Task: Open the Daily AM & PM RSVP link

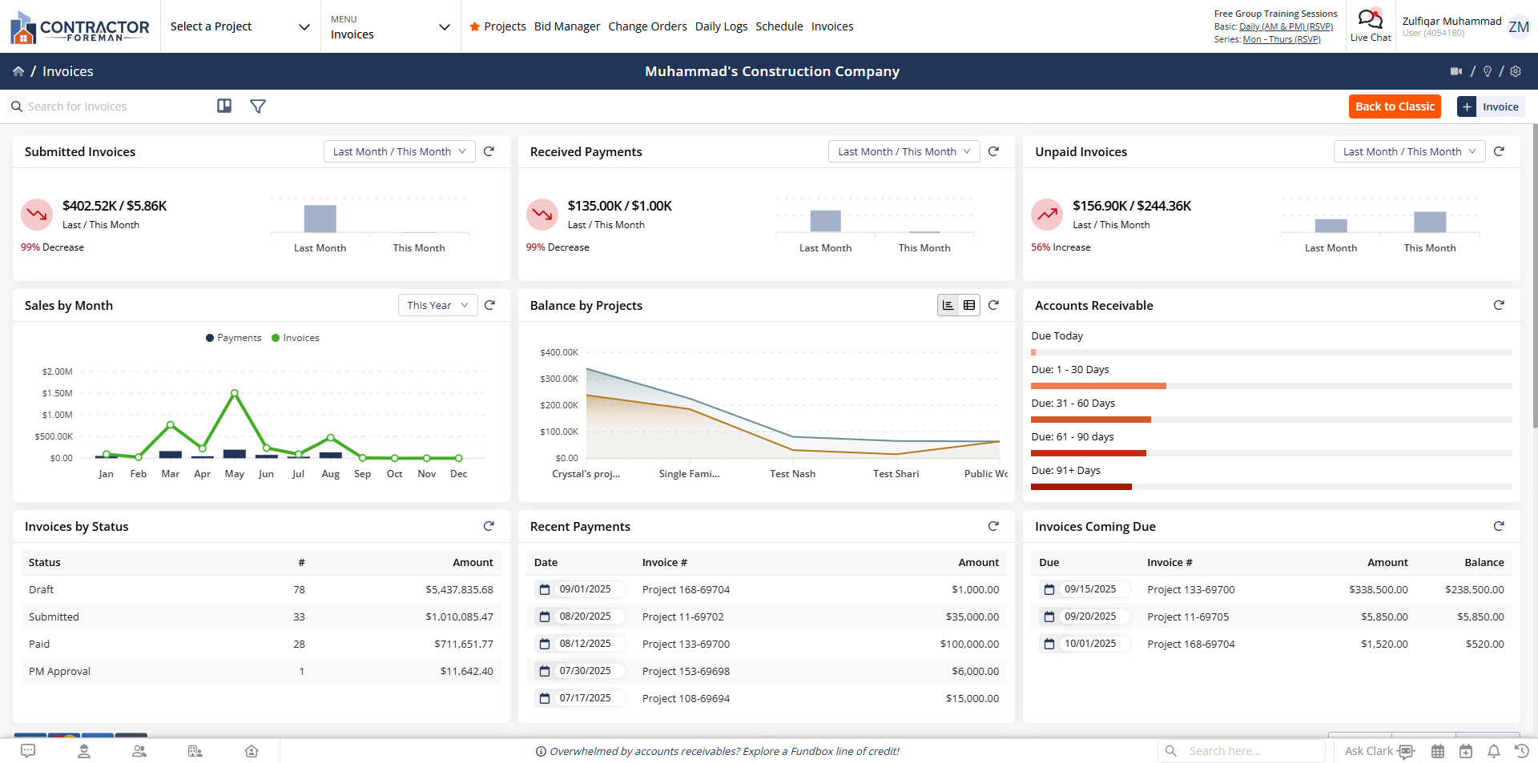Action: [x=1286, y=26]
